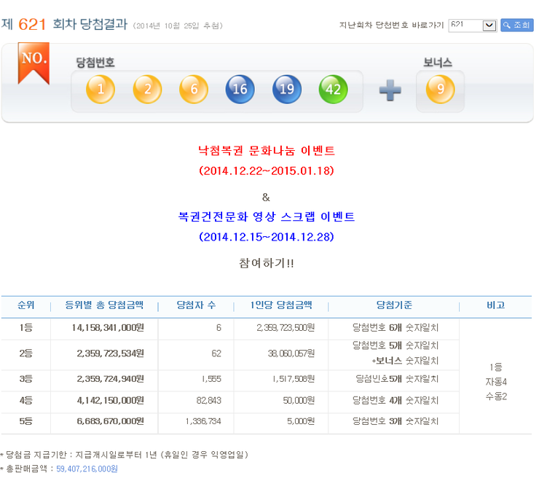
Task: Click the 당첨자 수 column header
Action: [x=196, y=305]
